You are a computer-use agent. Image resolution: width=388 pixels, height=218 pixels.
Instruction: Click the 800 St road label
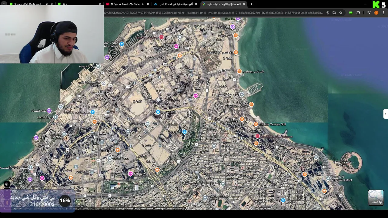point(223,71)
